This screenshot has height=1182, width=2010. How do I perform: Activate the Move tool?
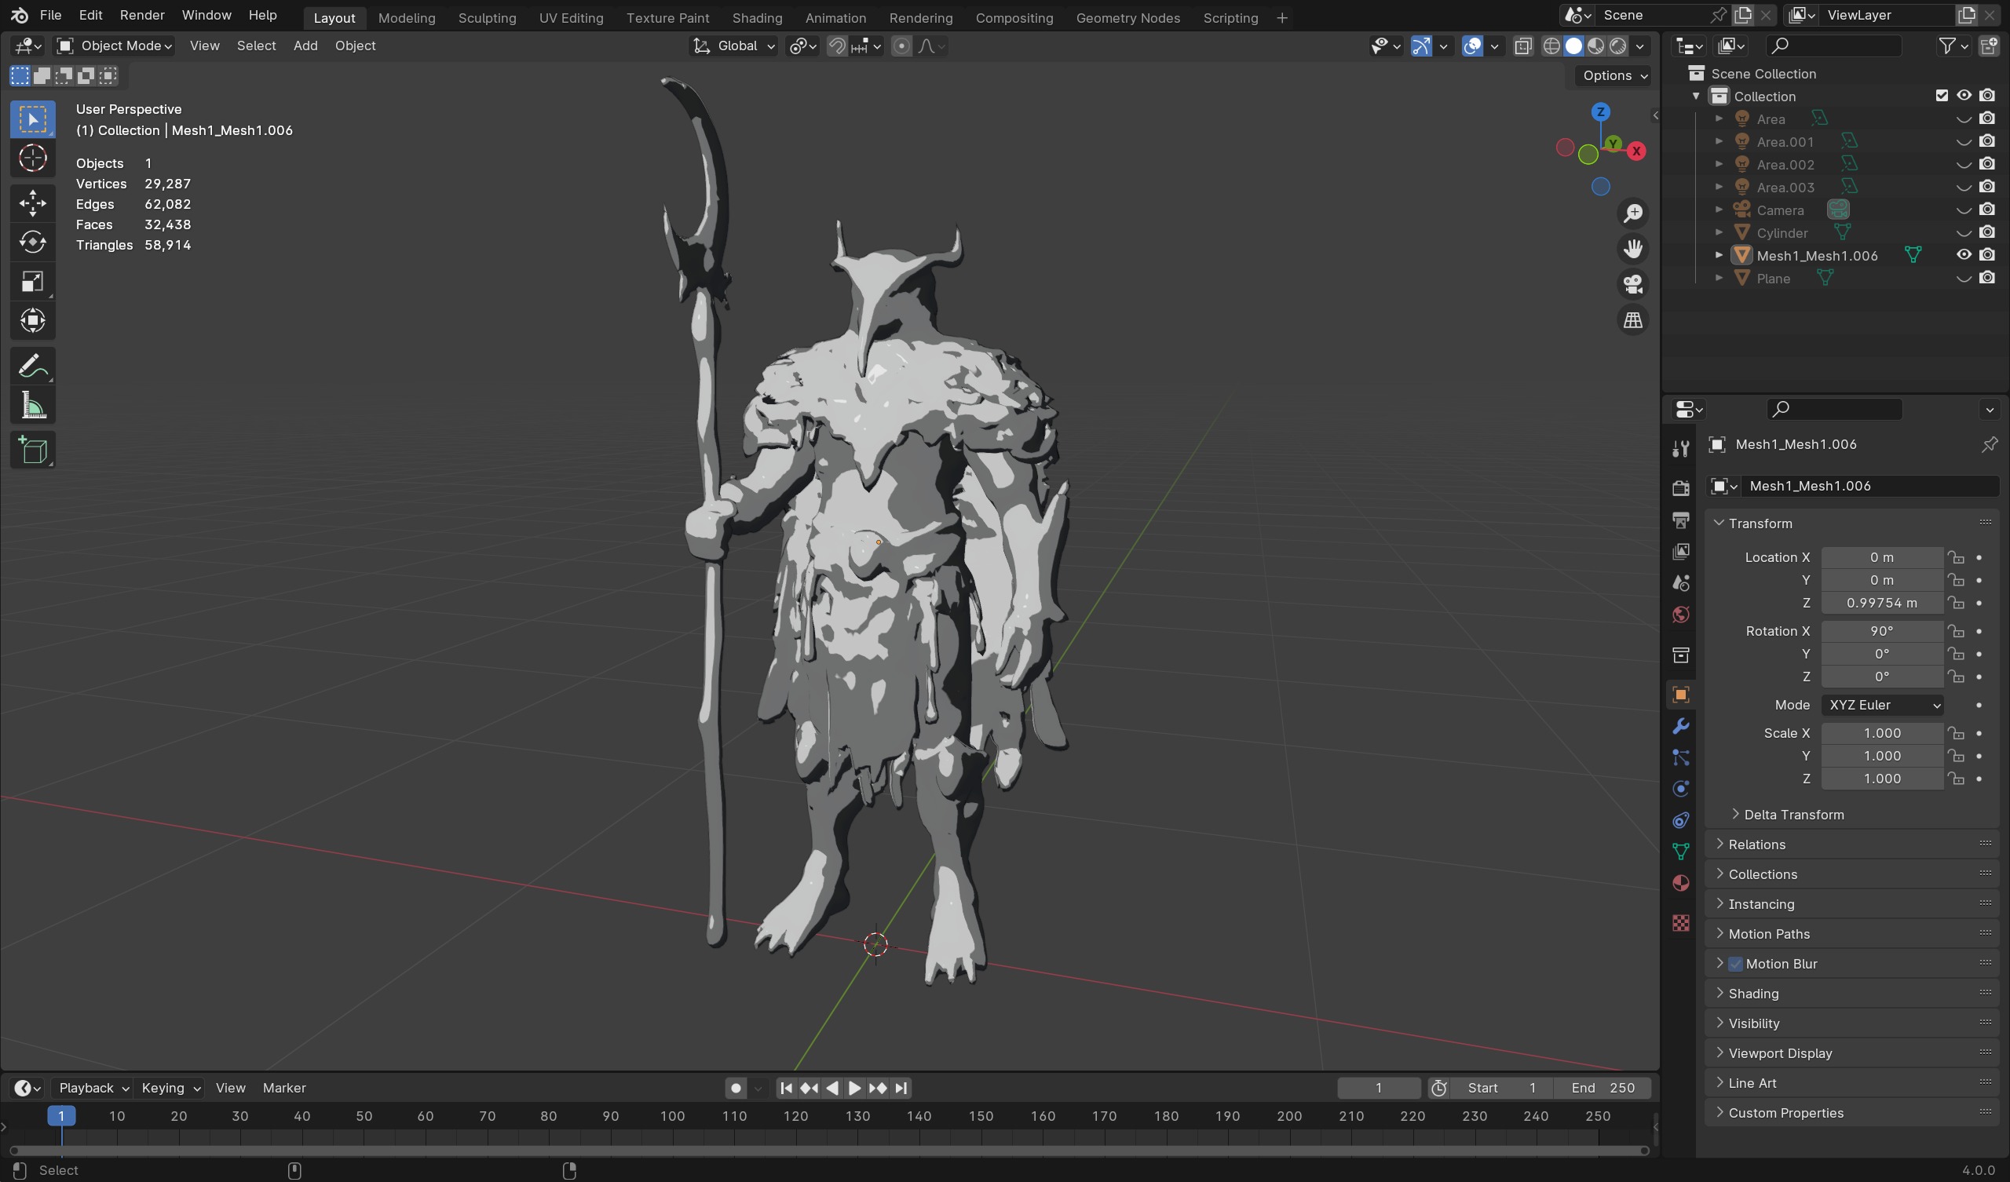tap(33, 202)
